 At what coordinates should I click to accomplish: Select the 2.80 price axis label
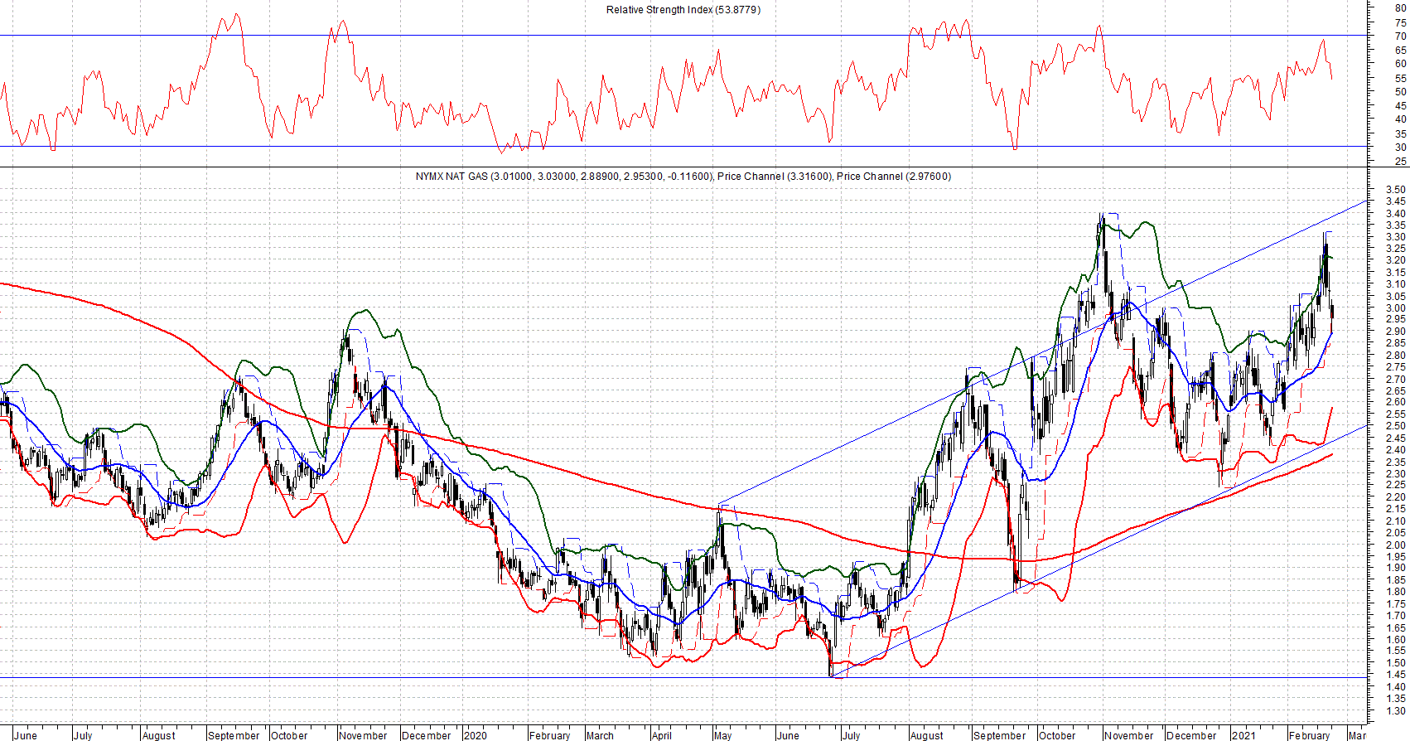(1395, 356)
